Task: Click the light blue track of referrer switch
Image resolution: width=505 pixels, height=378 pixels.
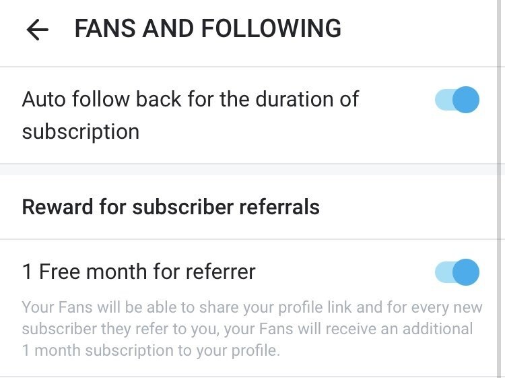Action: coord(444,272)
